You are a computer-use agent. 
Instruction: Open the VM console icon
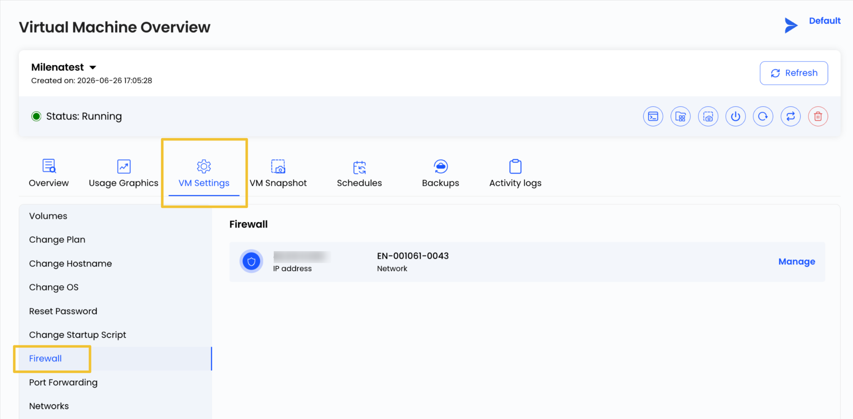653,116
